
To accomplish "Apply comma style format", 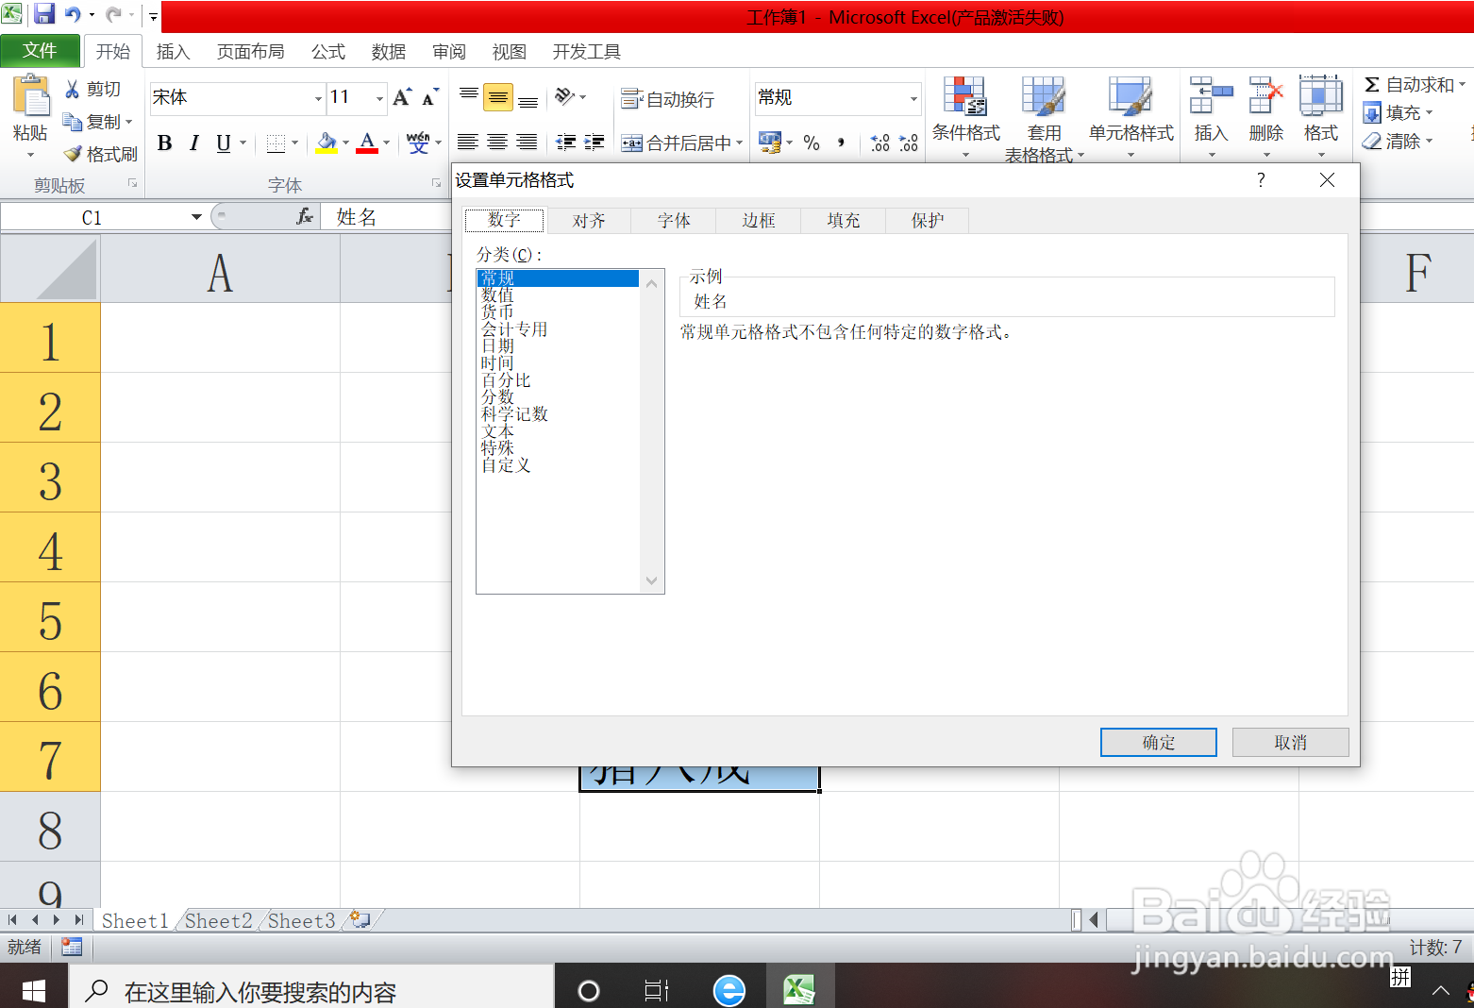I will (841, 143).
